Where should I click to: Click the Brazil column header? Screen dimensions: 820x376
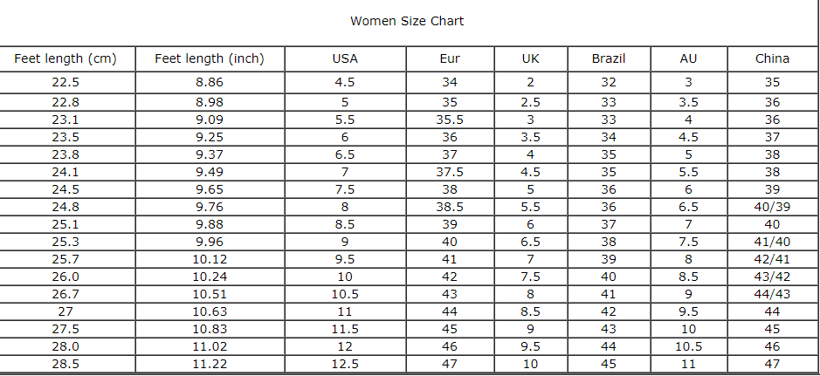coord(609,59)
